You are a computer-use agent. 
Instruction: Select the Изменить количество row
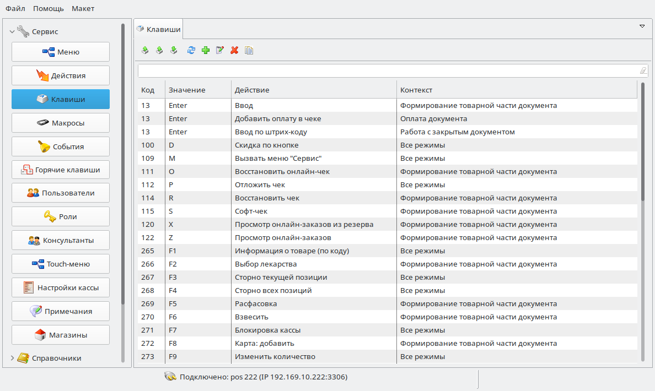click(388, 356)
